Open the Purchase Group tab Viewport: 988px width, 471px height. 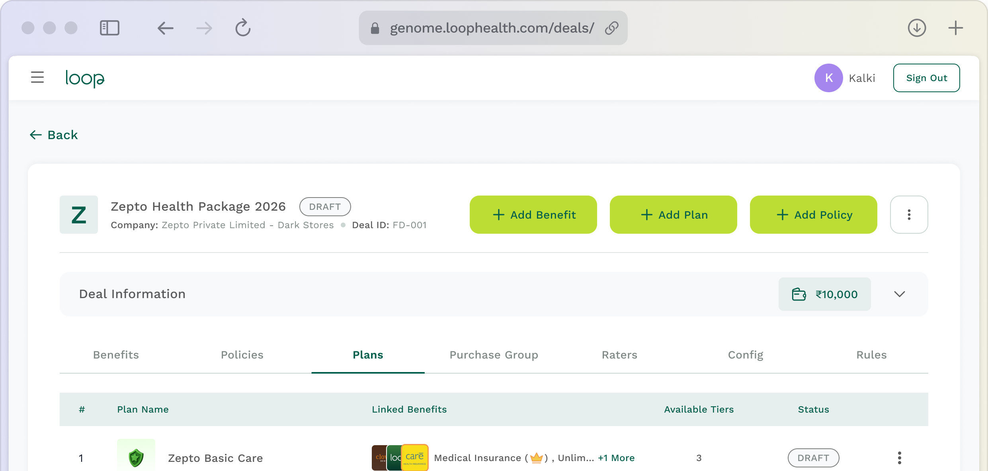494,355
